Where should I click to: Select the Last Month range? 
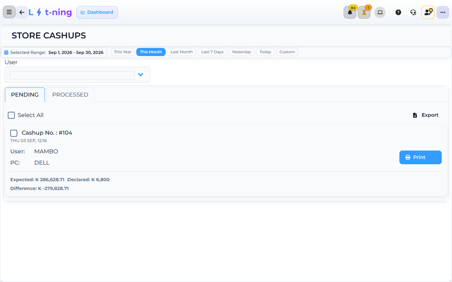click(182, 52)
